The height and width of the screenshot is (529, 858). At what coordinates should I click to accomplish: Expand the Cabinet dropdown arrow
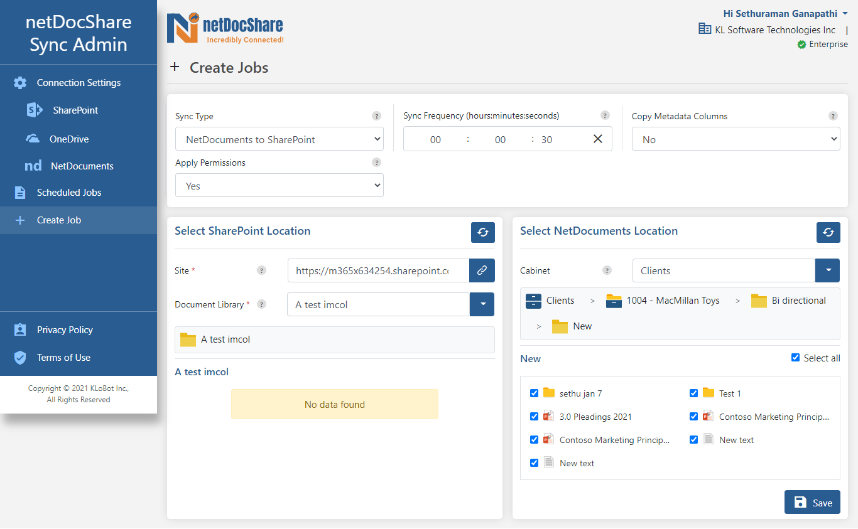(x=828, y=270)
